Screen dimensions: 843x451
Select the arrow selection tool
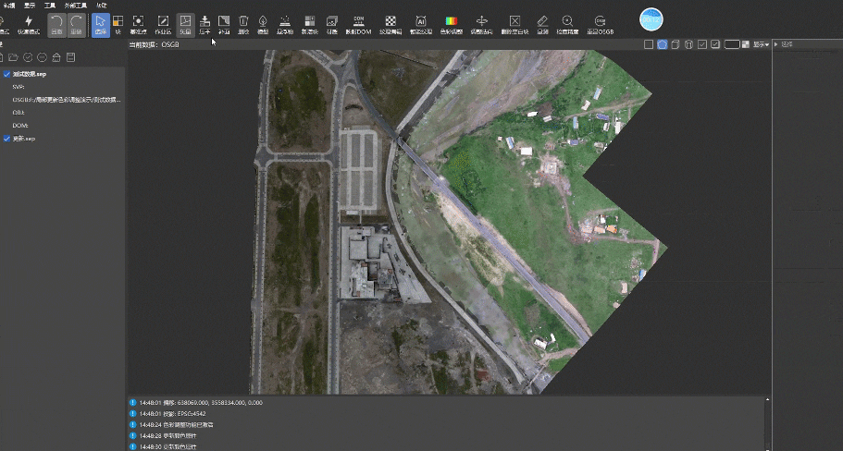click(x=100, y=23)
